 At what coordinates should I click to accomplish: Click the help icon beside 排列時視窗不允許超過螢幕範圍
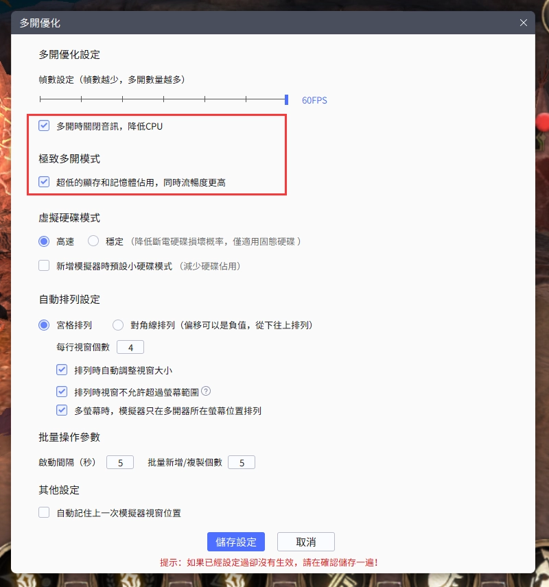coord(206,391)
